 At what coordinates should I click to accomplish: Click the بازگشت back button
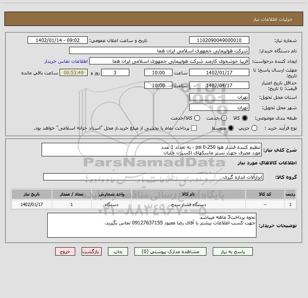click(92, 252)
